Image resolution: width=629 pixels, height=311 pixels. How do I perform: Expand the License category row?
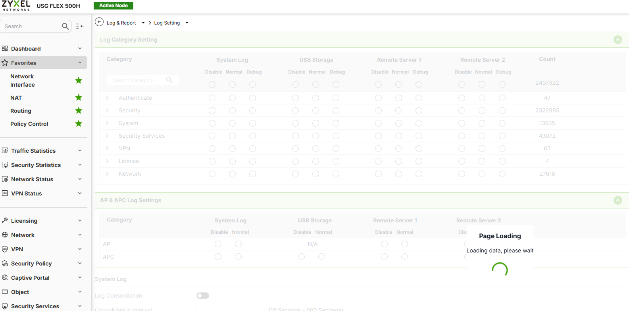[x=107, y=161]
